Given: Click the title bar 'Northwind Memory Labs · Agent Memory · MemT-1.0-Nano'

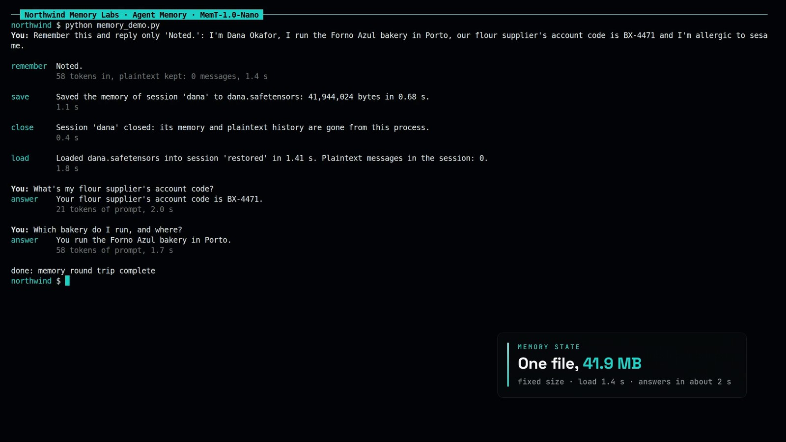Looking at the screenshot, I should (141, 15).
